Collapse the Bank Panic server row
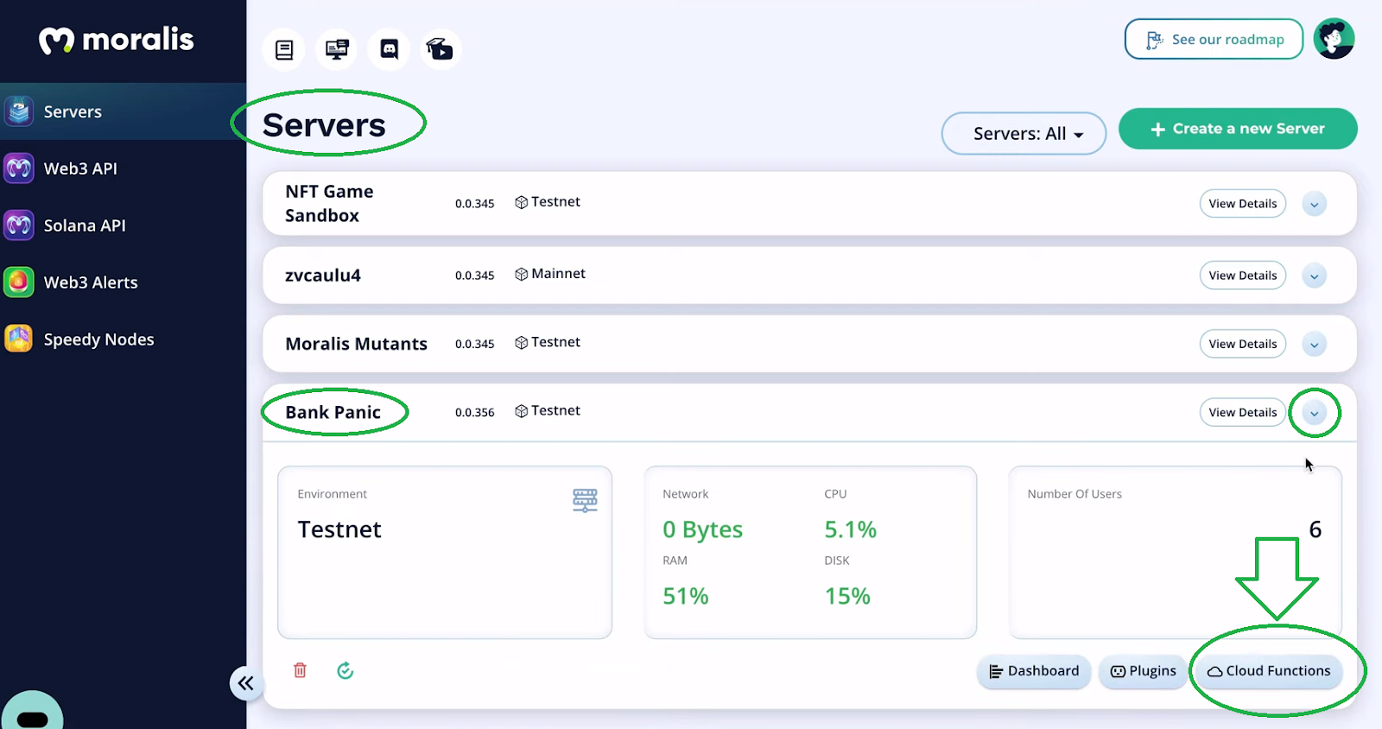Screen dimensions: 1382x729 click(x=1314, y=413)
